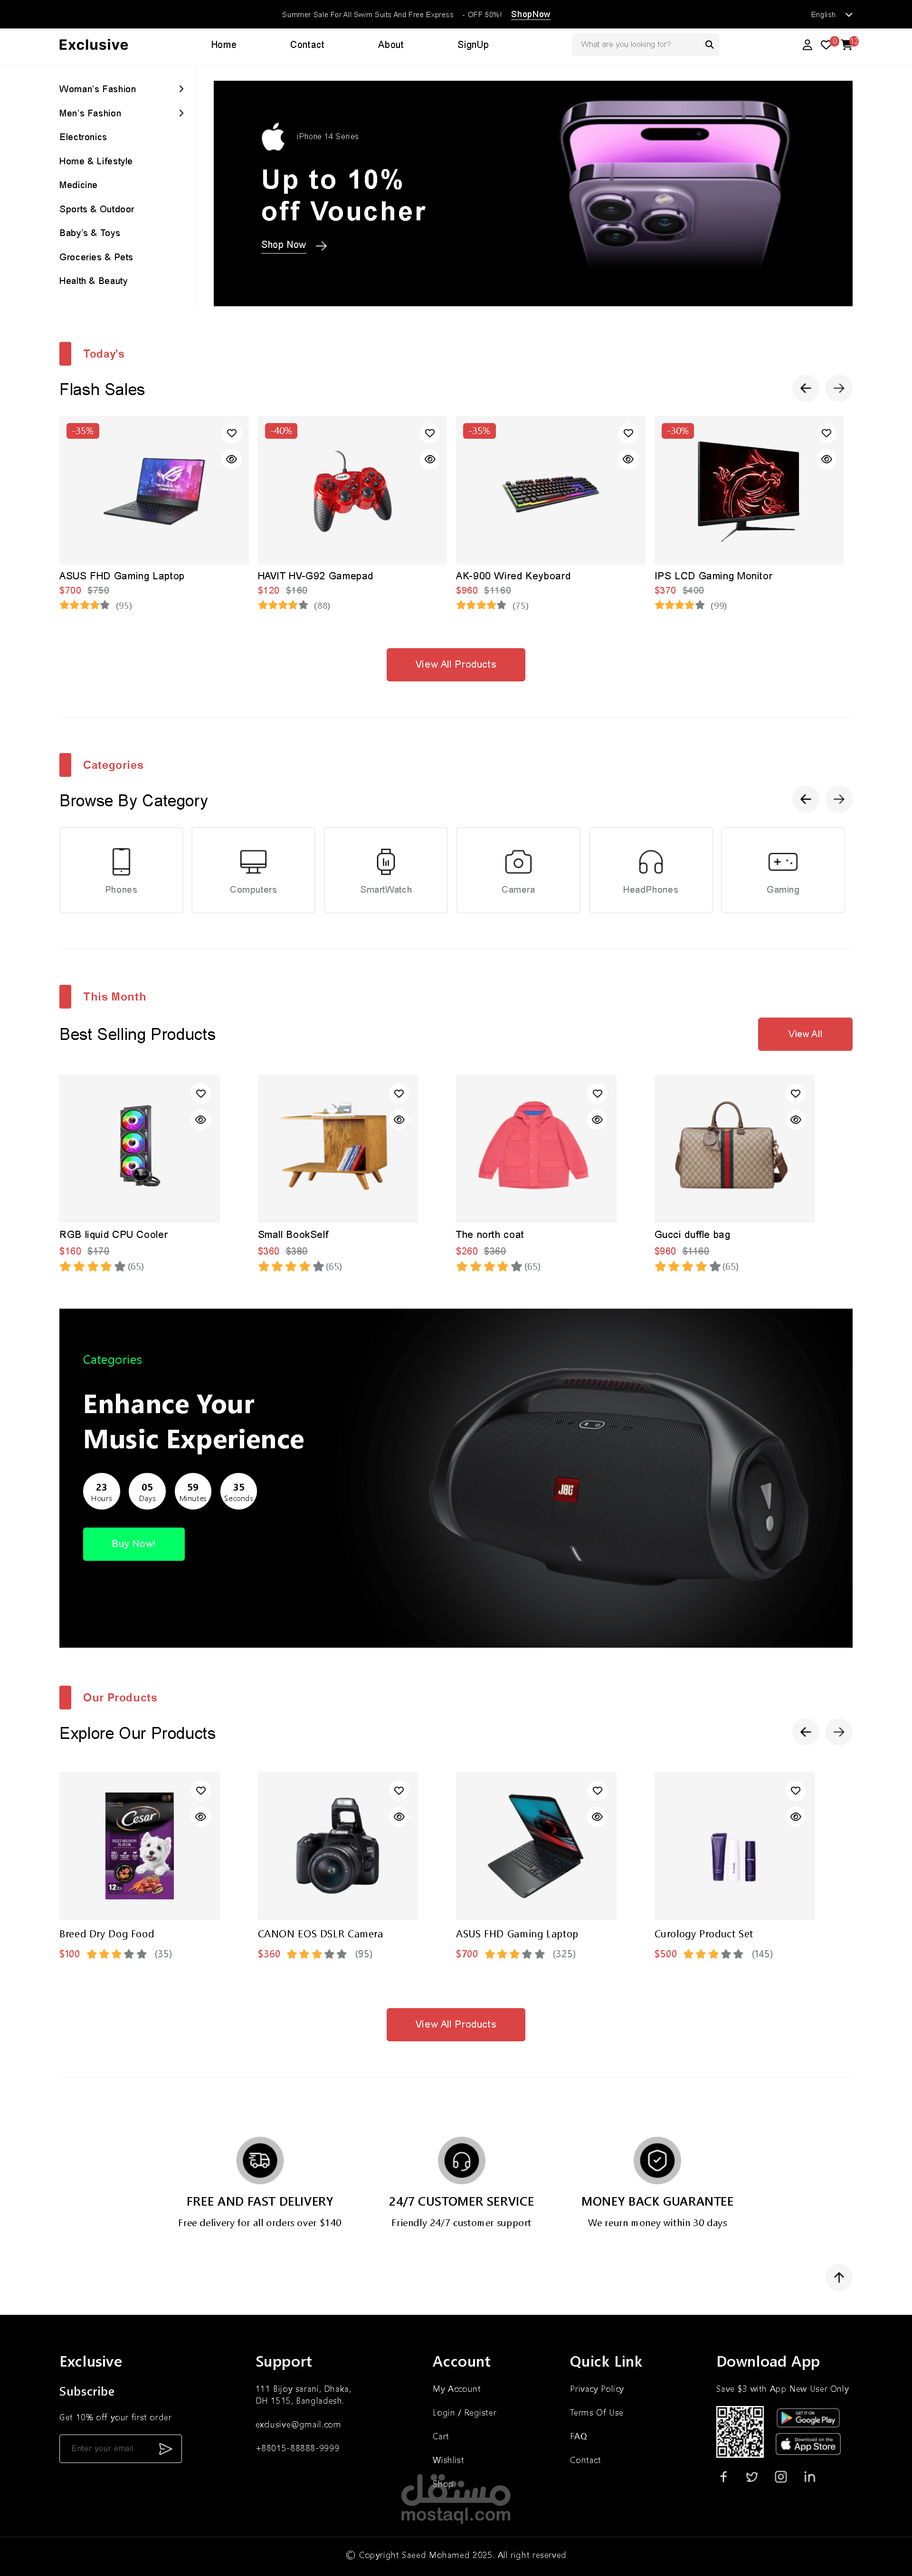Expand the Woman's Fashion submenu chevron
This screenshot has height=2576, width=912.
(181, 89)
